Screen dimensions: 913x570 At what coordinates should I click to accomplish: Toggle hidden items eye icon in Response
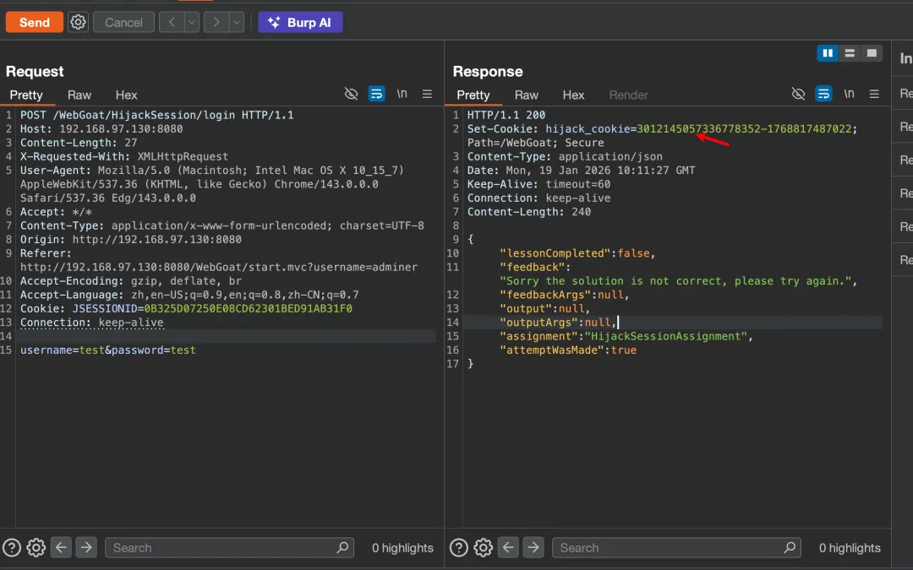798,94
